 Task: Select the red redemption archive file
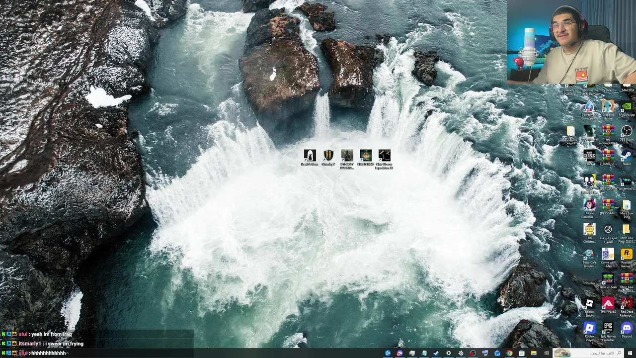click(x=608, y=135)
